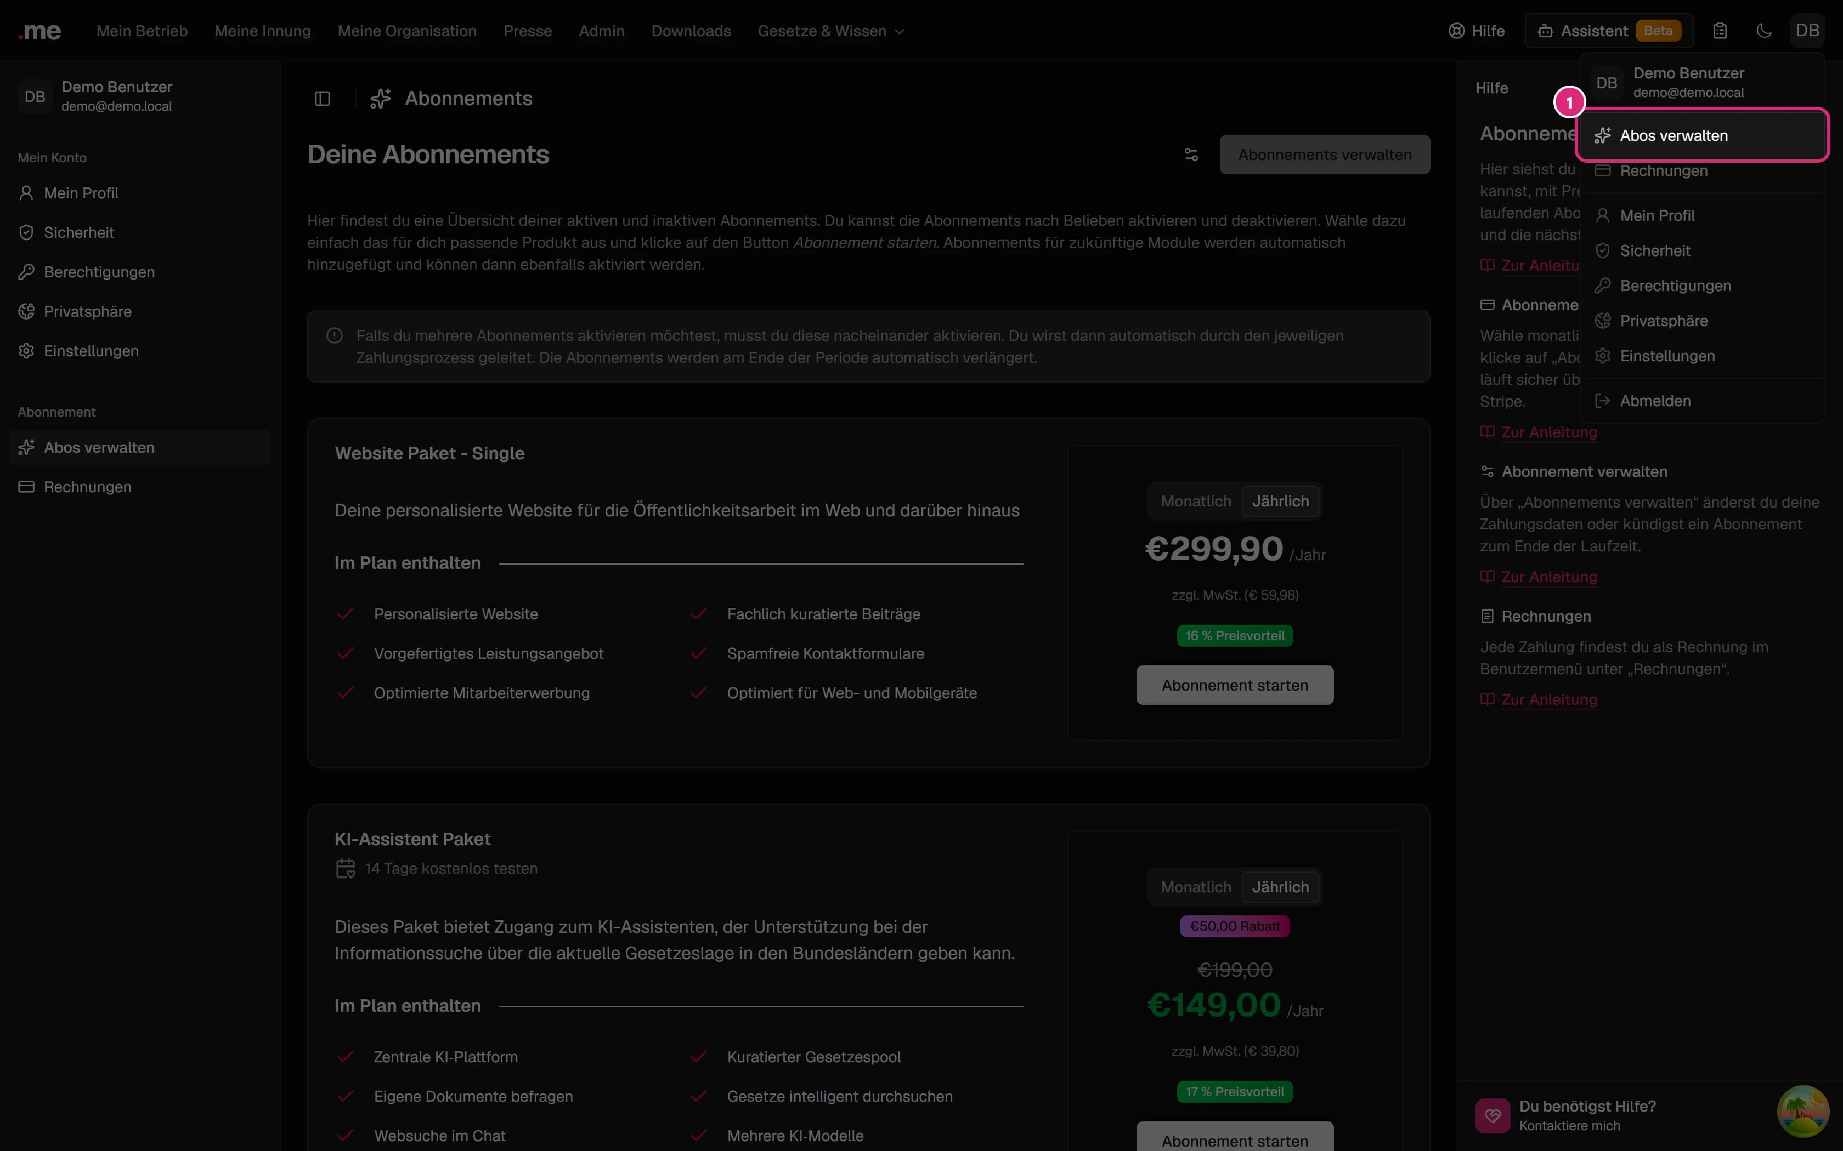The height and width of the screenshot is (1151, 1843).
Task: Open the Mein Betrieb menu
Action: [x=142, y=31]
